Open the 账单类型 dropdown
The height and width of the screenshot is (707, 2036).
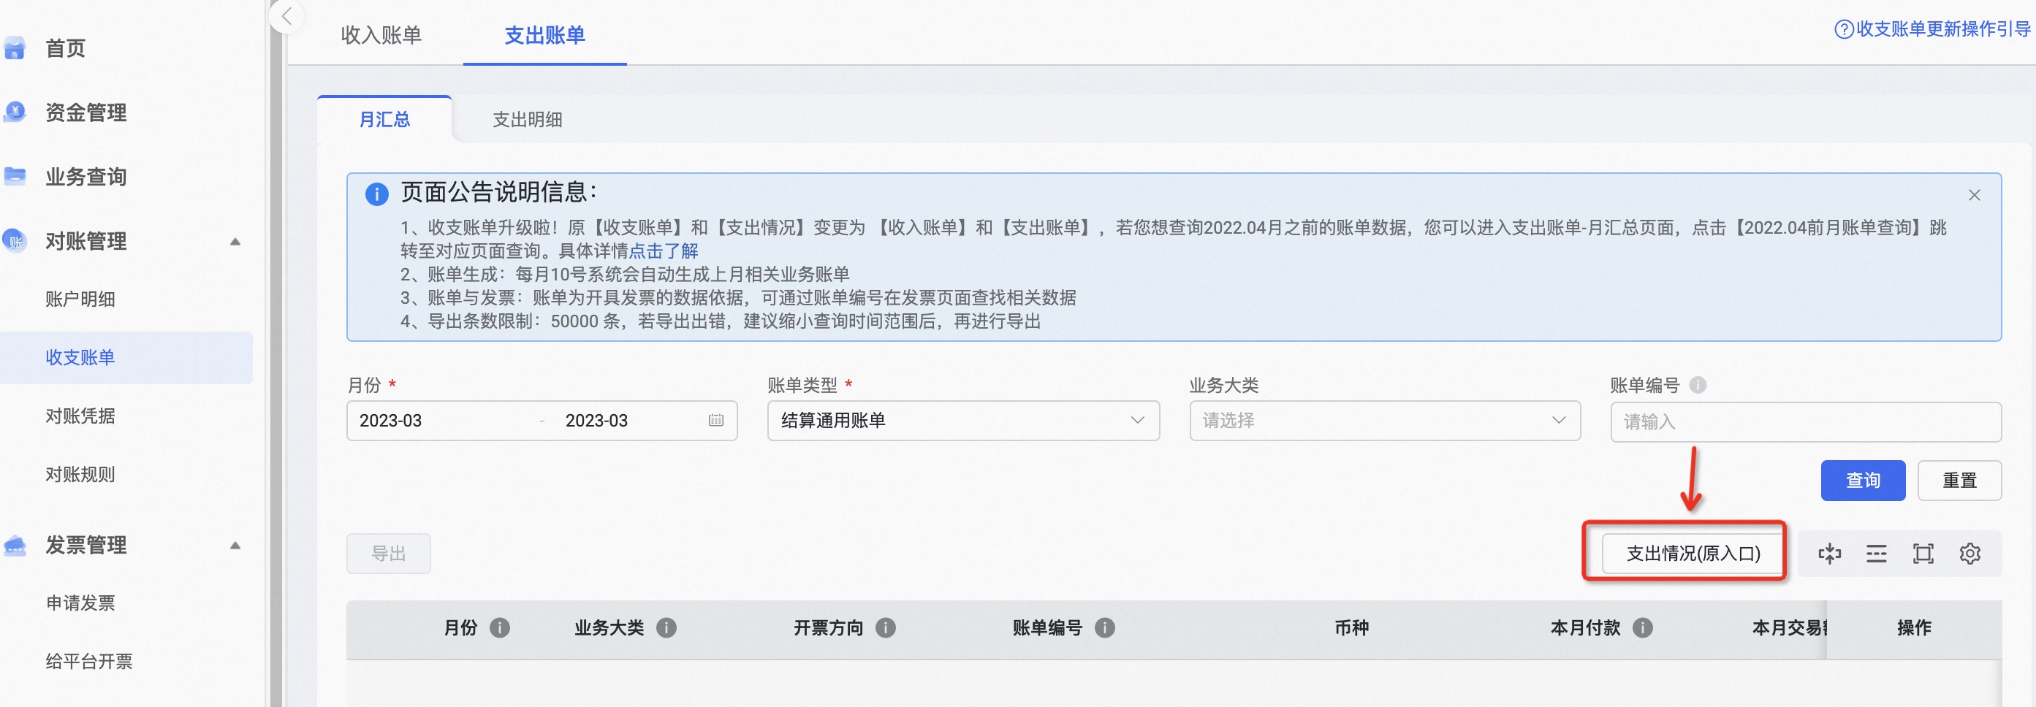962,420
